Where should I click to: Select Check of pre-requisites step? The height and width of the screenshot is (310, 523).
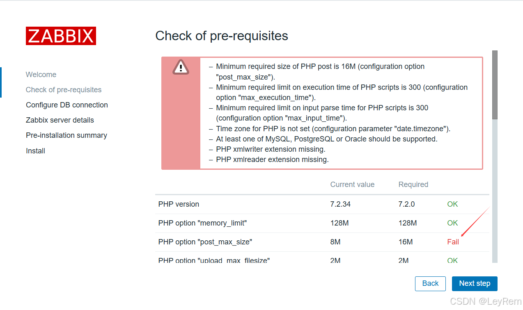64,90
